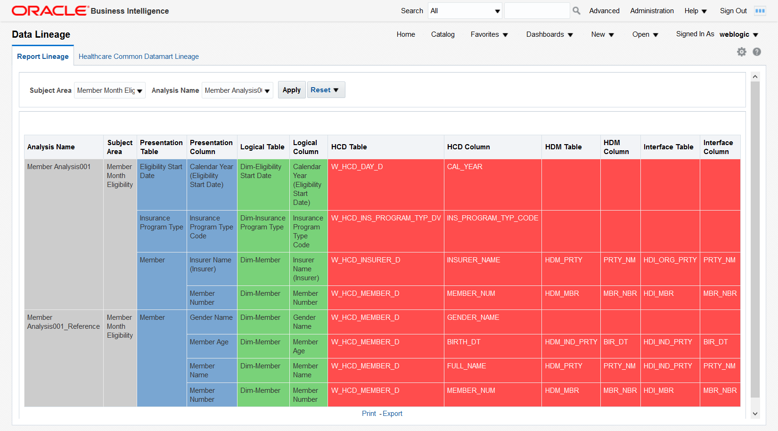Click the Gender Name presentation column cell
778x431 pixels.
(x=212, y=322)
